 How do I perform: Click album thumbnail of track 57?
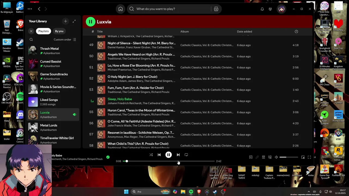click(x=101, y=134)
